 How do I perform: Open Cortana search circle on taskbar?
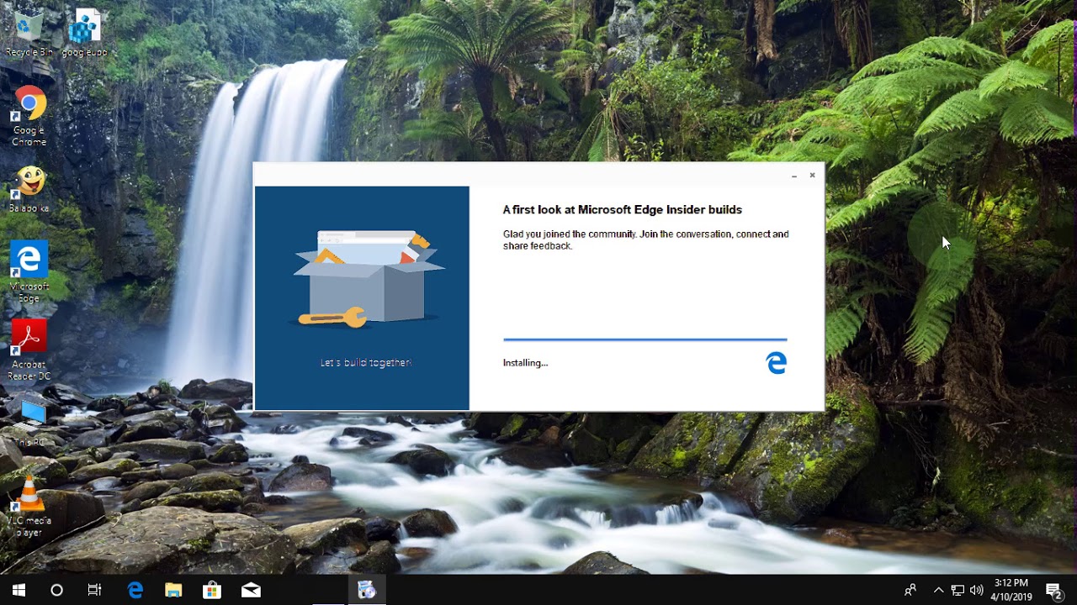pos(56,590)
